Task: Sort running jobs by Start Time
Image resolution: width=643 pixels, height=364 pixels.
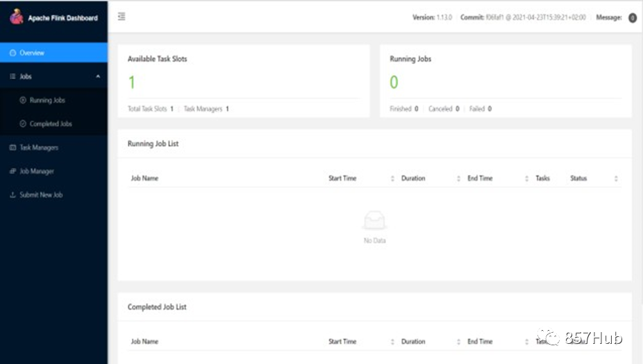Action: click(x=392, y=178)
